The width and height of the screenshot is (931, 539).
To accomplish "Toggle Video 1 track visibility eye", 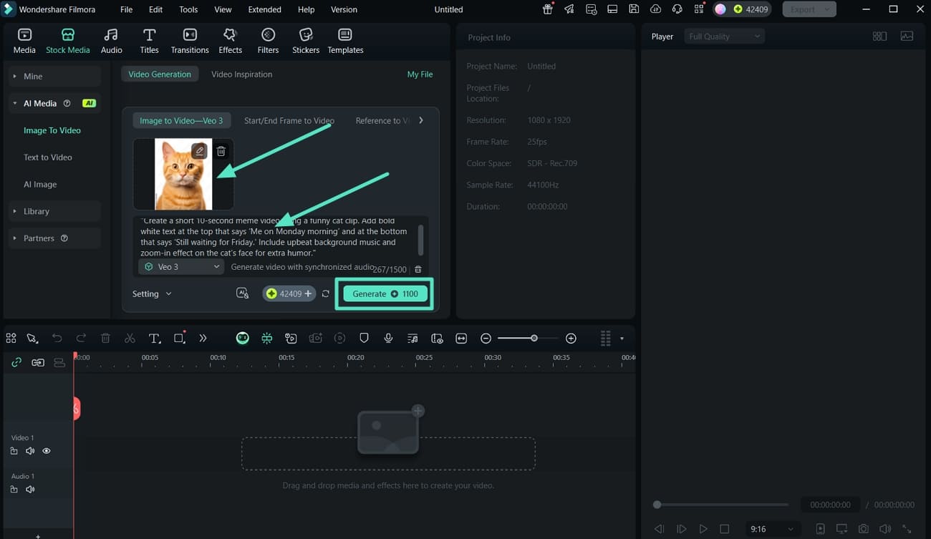I will point(47,451).
